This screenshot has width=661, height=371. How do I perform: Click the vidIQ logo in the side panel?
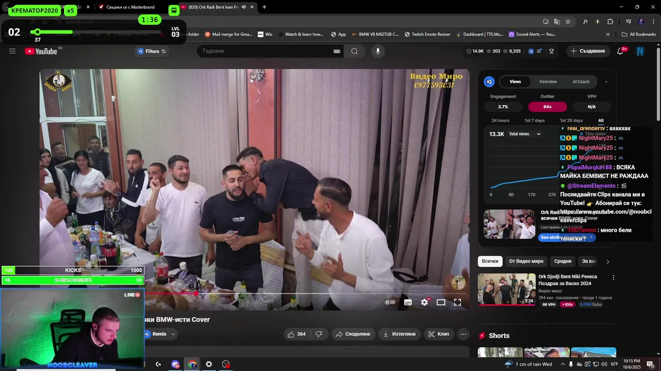click(489, 81)
